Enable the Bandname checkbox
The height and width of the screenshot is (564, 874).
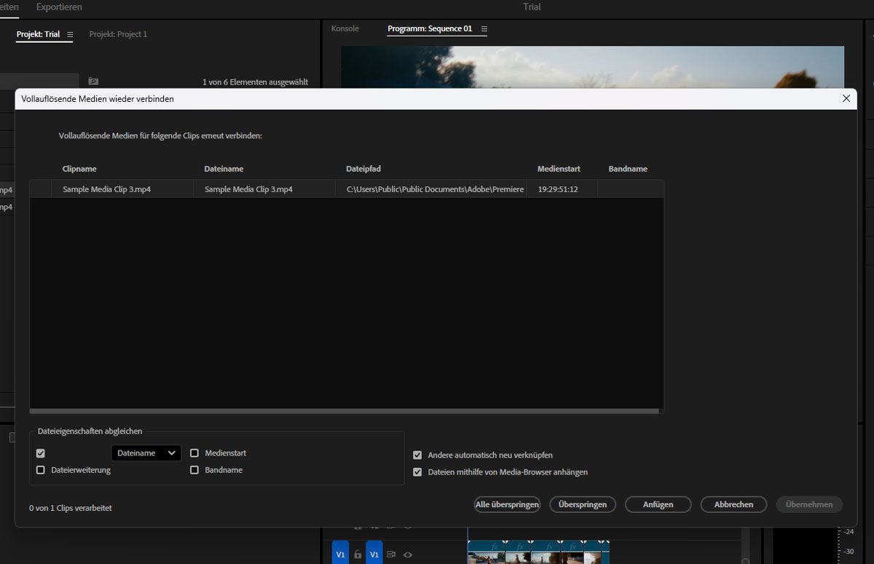coord(194,470)
